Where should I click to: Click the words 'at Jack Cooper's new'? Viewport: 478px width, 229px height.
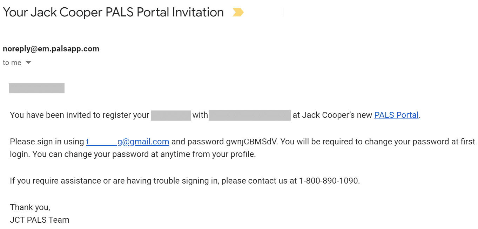point(332,115)
